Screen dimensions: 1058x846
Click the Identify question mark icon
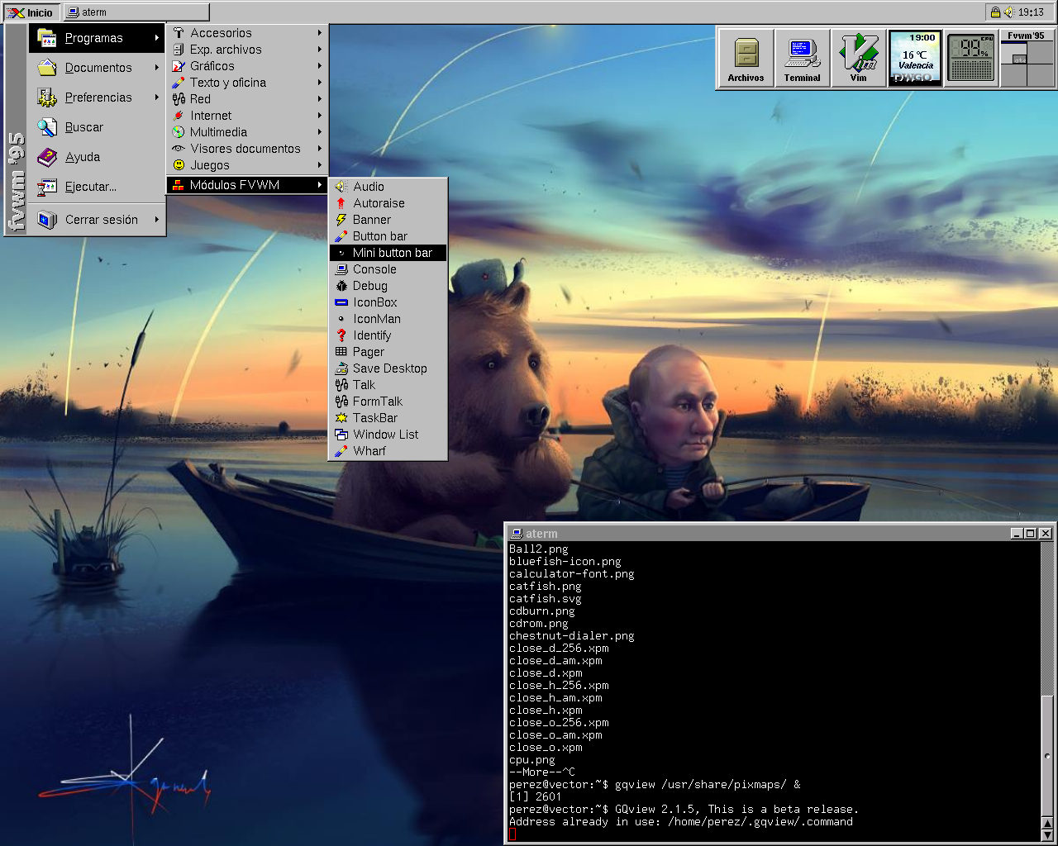pos(341,335)
